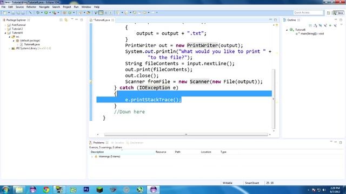
Task: Select the Java perspective button
Action: [338, 13]
